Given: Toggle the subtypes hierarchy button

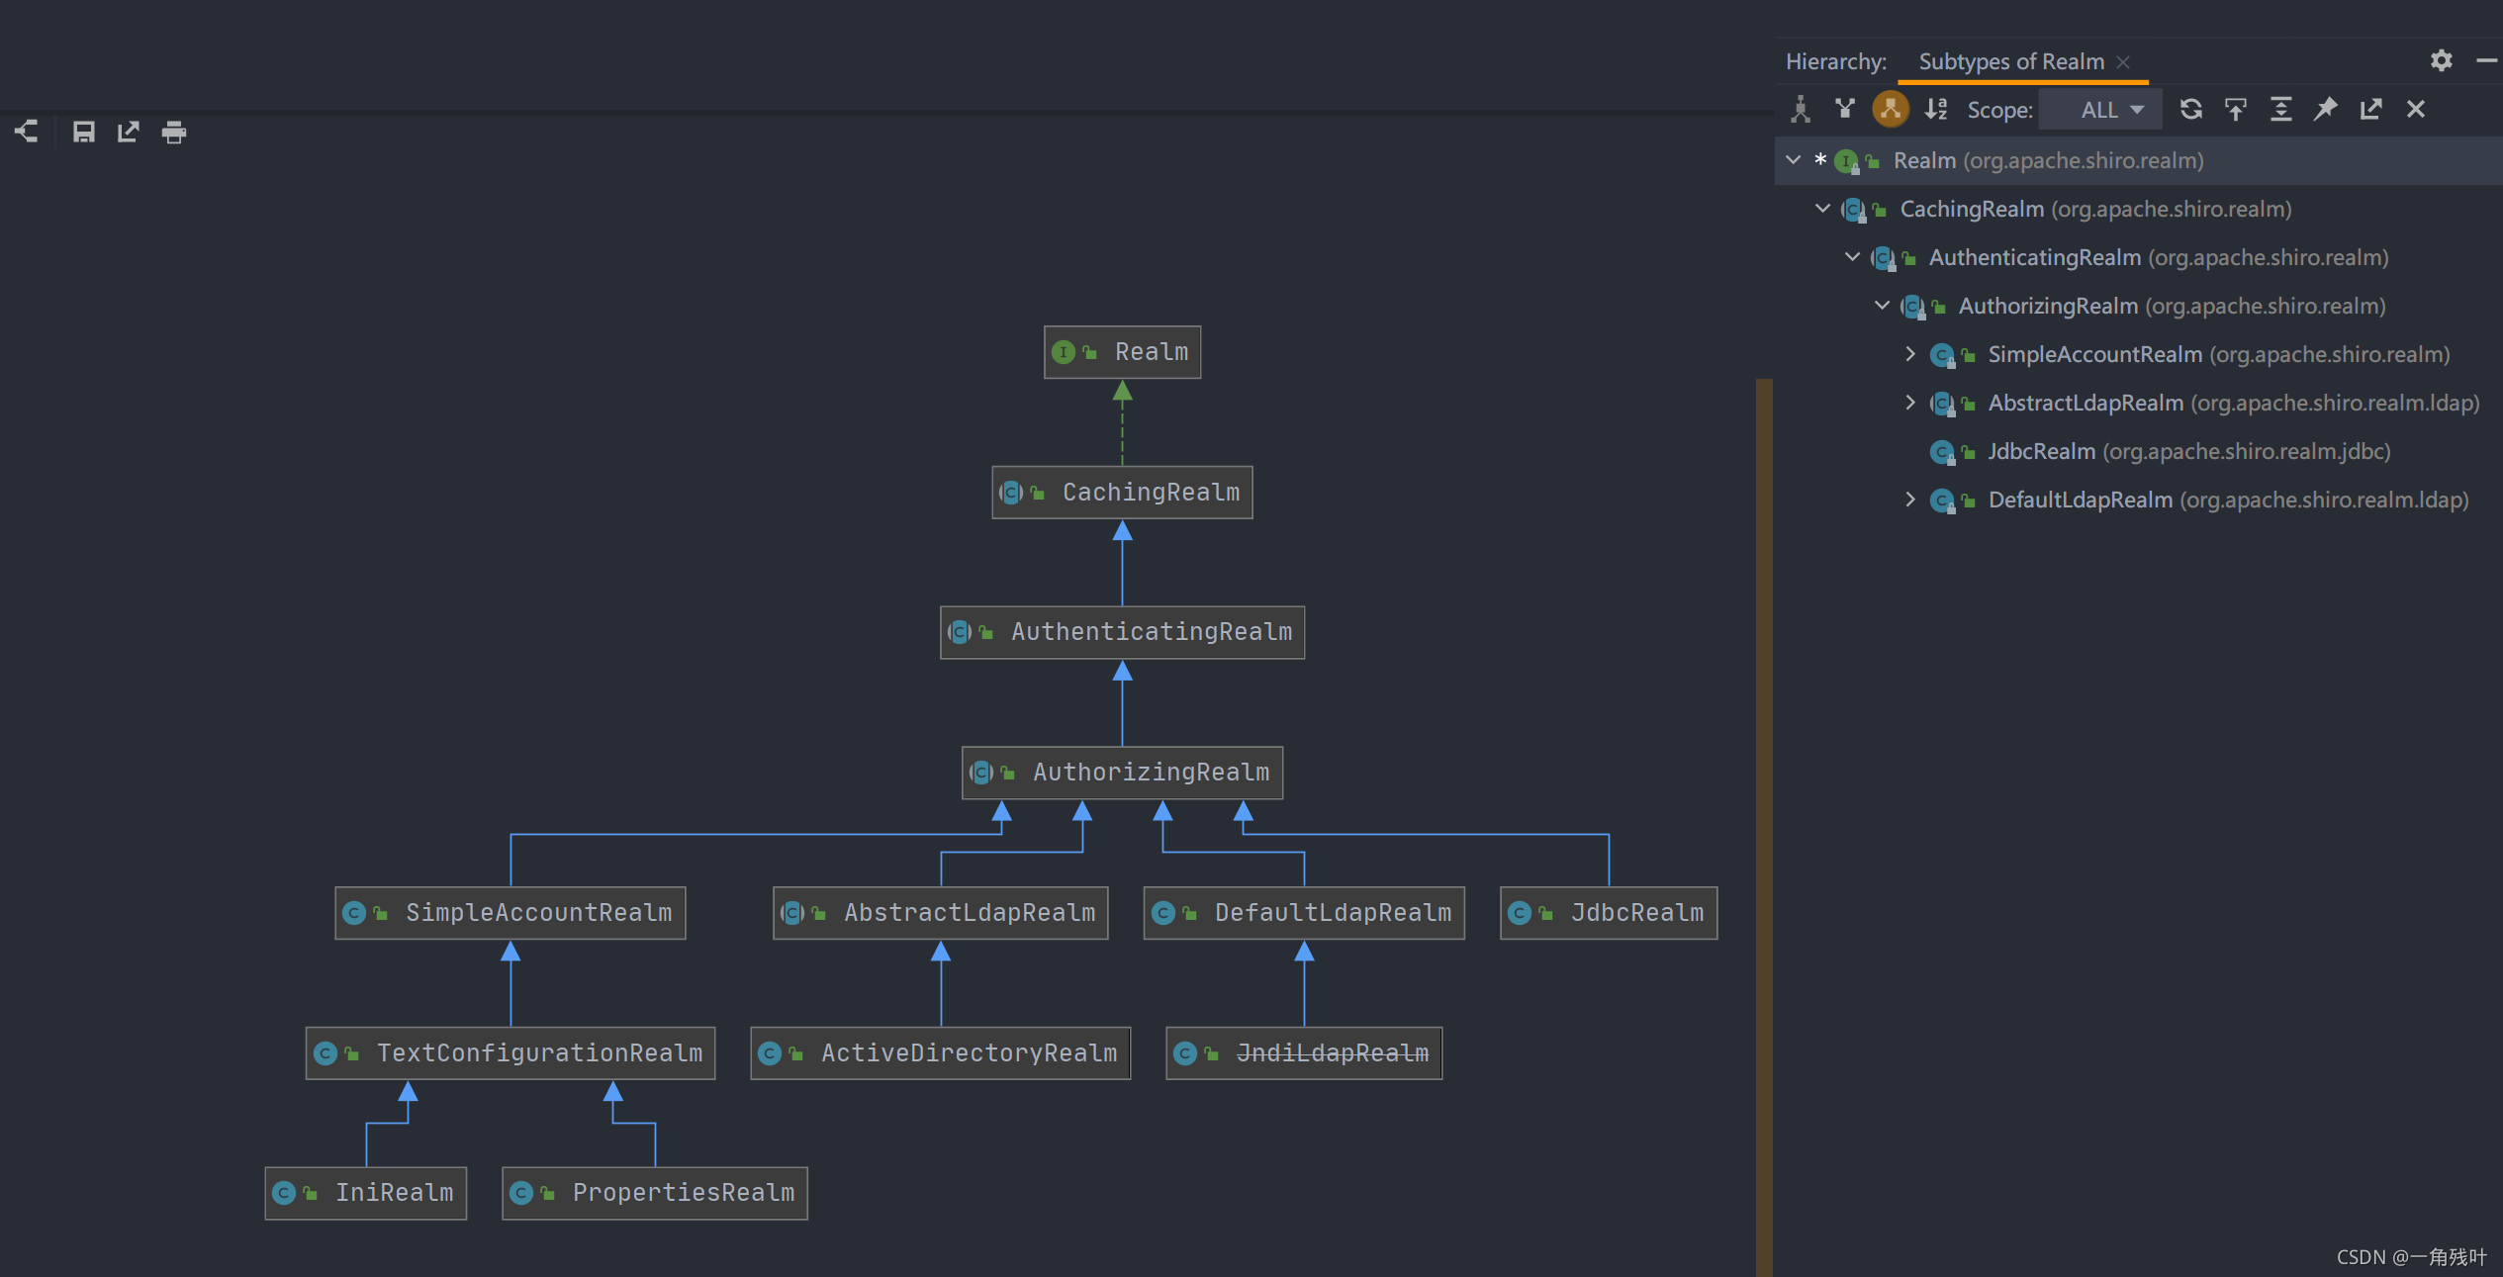Looking at the screenshot, I should tap(1890, 109).
